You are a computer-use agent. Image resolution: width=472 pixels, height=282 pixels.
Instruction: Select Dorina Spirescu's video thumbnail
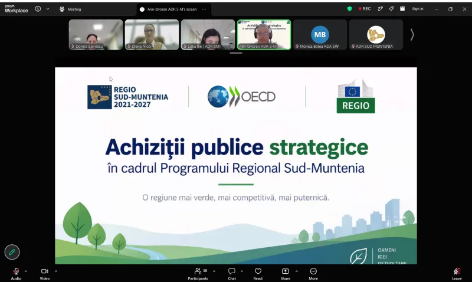[x=96, y=35]
